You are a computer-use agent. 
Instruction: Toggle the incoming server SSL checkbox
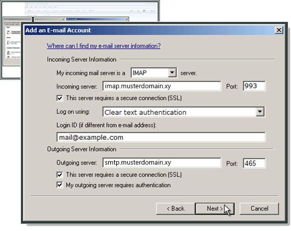click(x=60, y=98)
